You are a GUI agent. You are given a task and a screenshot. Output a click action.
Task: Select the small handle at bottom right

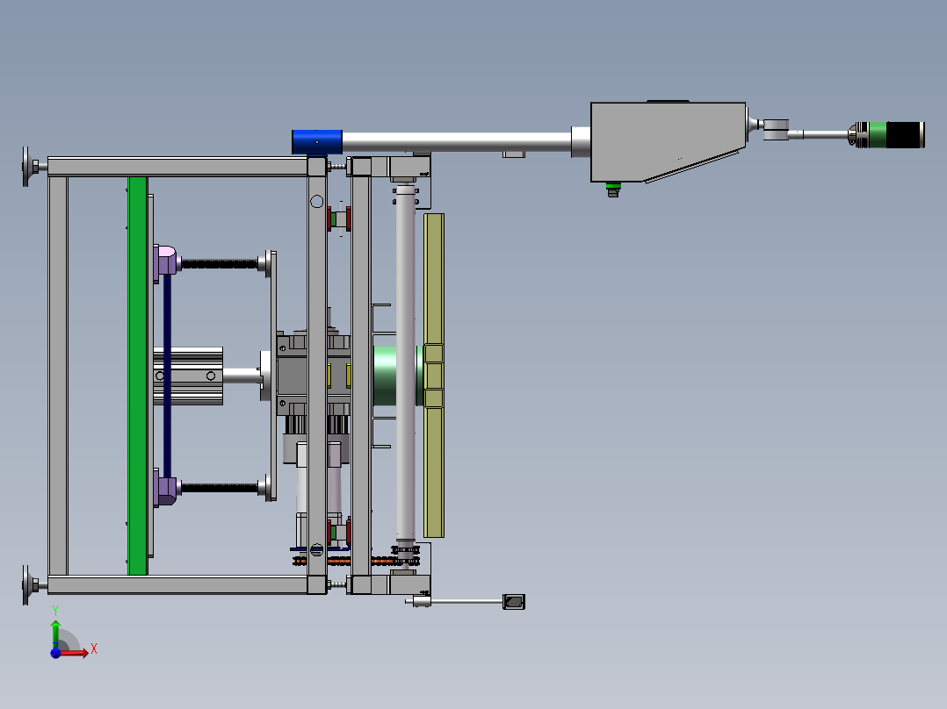click(x=514, y=602)
